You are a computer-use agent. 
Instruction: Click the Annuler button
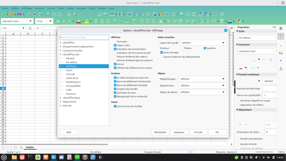coord(198,132)
